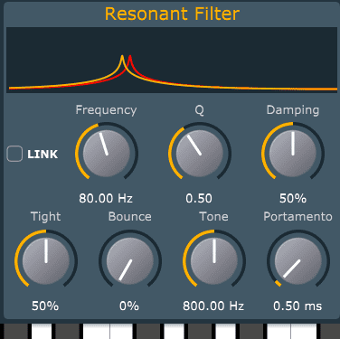Select the 0.50 Q value
340x339 pixels.
pos(199,198)
